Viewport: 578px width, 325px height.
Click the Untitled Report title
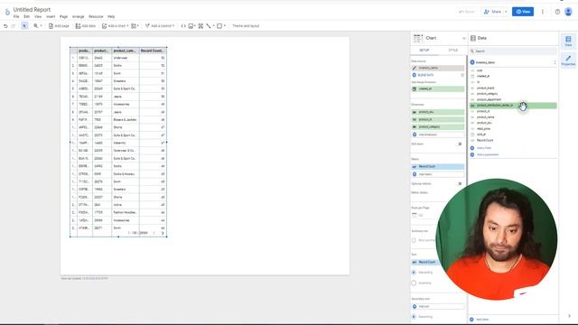[x=33, y=10]
